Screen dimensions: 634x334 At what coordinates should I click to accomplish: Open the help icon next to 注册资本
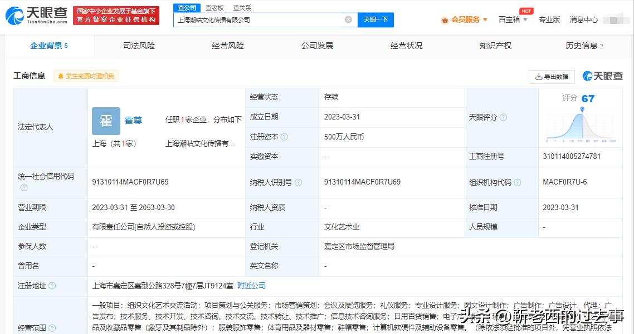tap(285, 137)
